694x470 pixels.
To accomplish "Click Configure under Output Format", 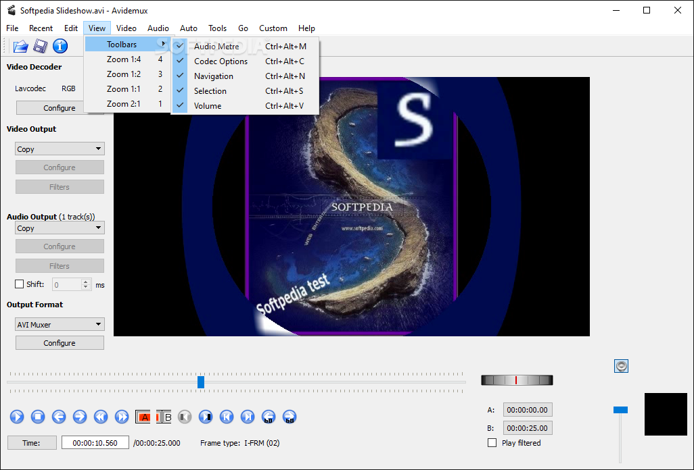I will click(x=60, y=343).
